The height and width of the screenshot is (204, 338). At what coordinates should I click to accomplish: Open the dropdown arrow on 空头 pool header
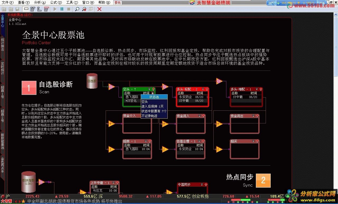pos(149,89)
